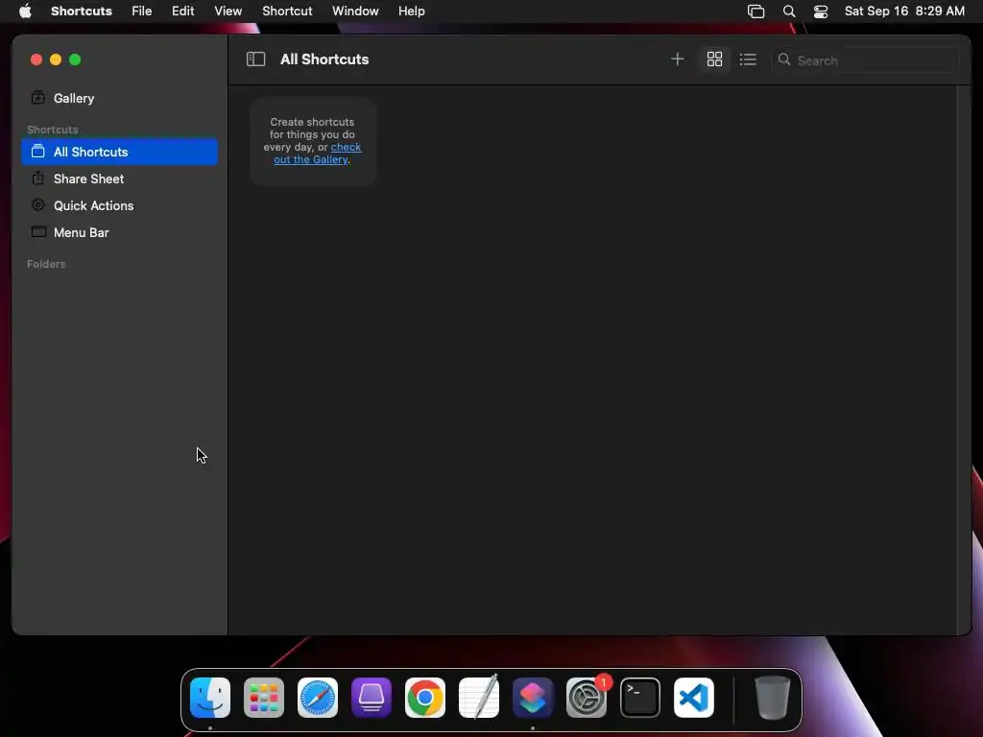Open the Shortcut menu
Viewport: 983px width, 737px height.
[287, 12]
